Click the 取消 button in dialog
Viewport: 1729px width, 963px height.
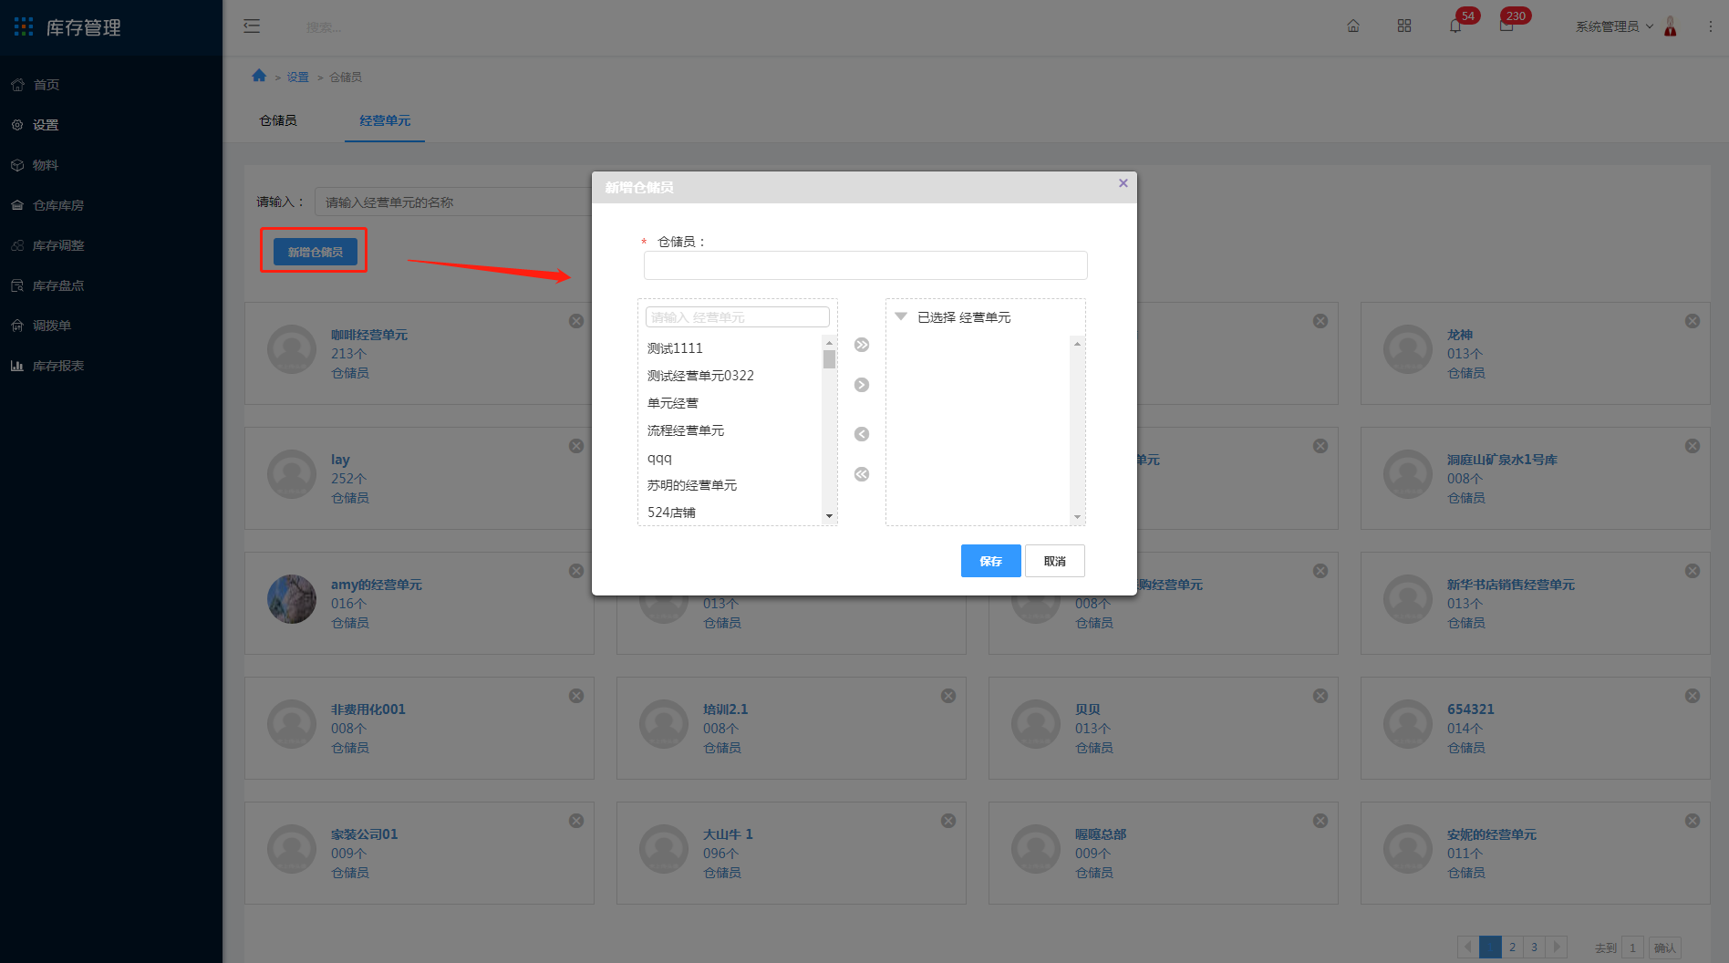click(x=1055, y=561)
